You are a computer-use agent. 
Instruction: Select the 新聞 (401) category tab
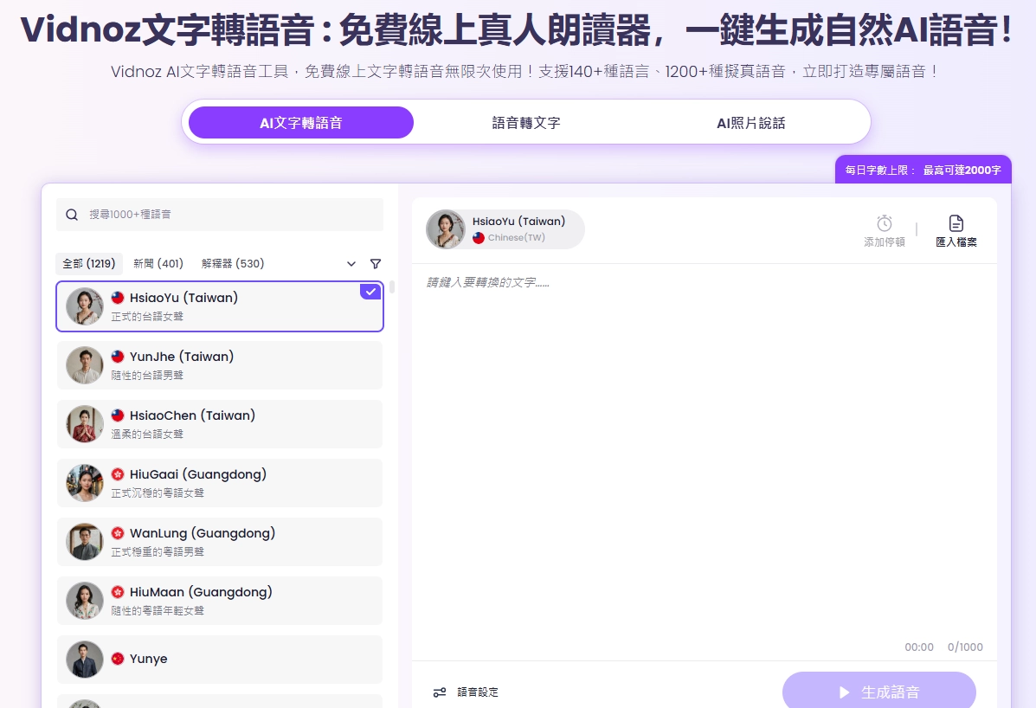[158, 263]
